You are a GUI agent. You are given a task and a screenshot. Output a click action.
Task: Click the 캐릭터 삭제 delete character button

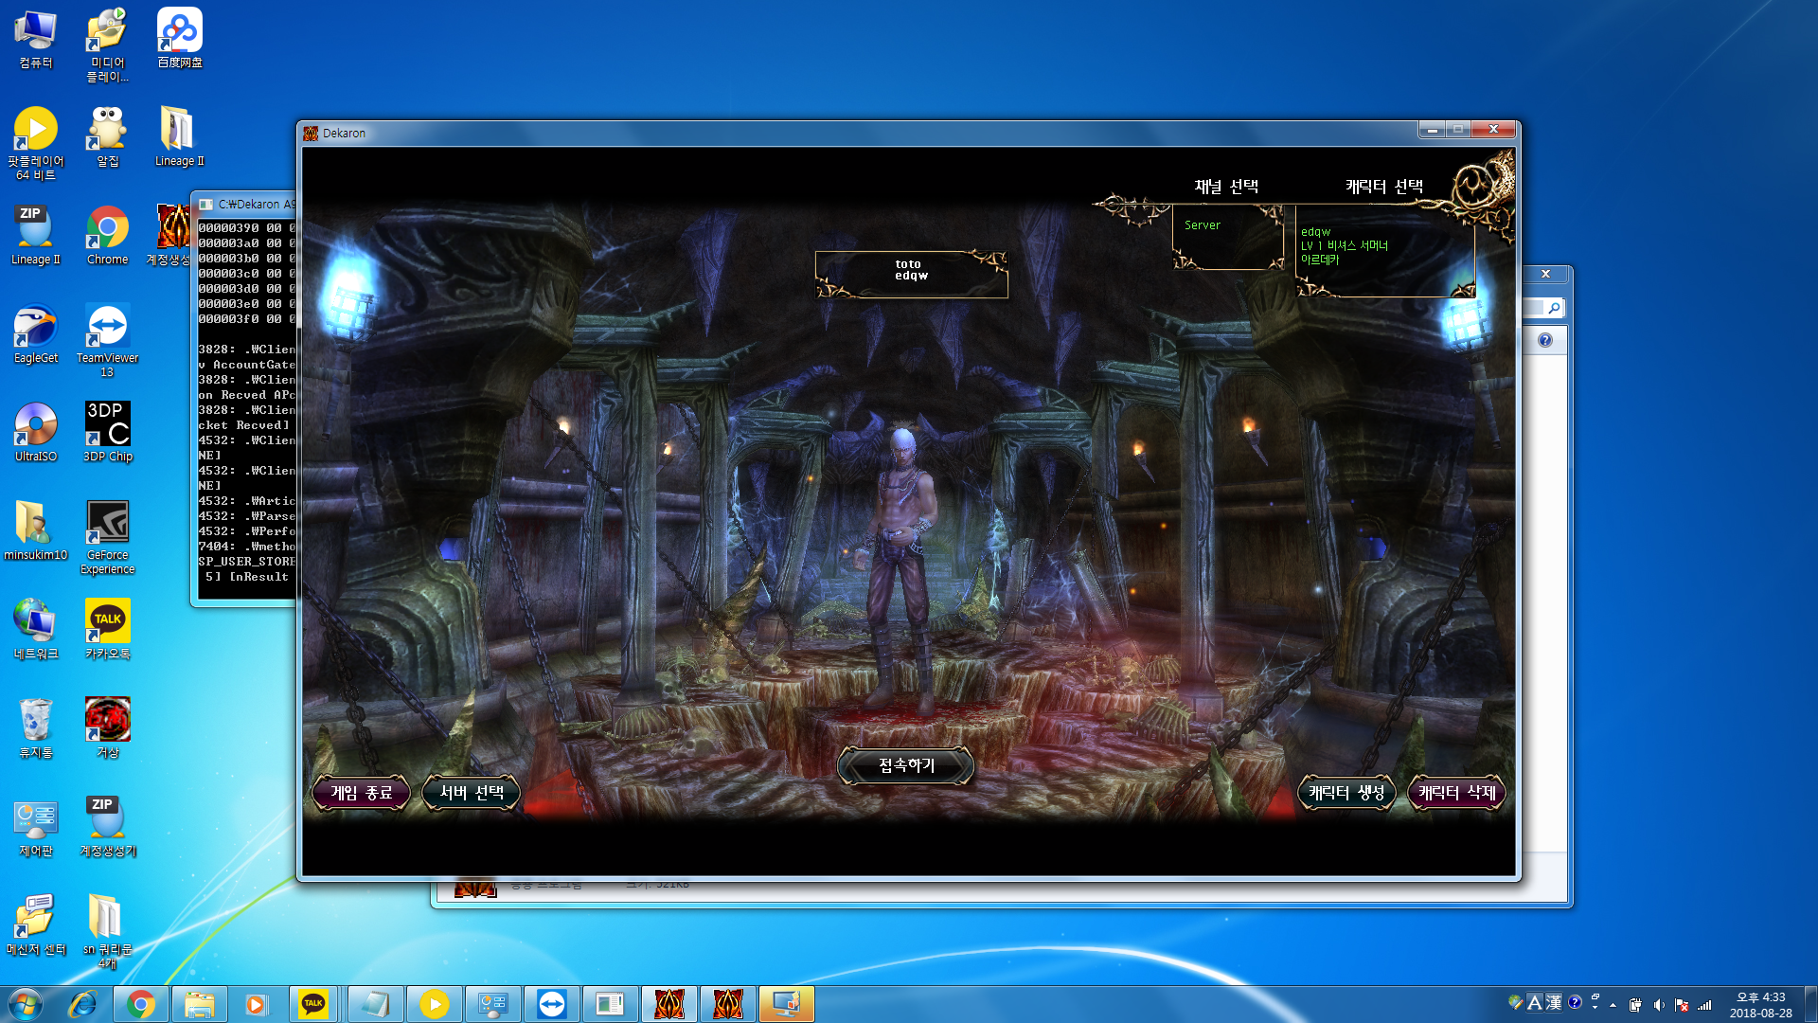1456,793
